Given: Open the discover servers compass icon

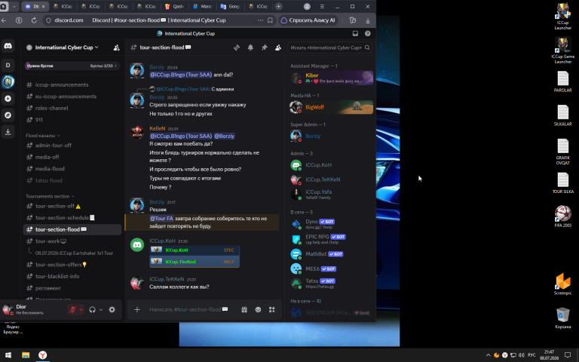Looking at the screenshot, I should (8, 115).
